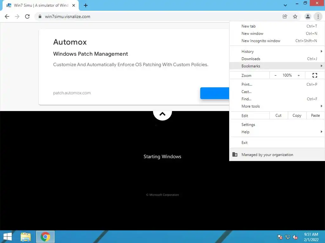Expand the History submenu

pos(277,52)
